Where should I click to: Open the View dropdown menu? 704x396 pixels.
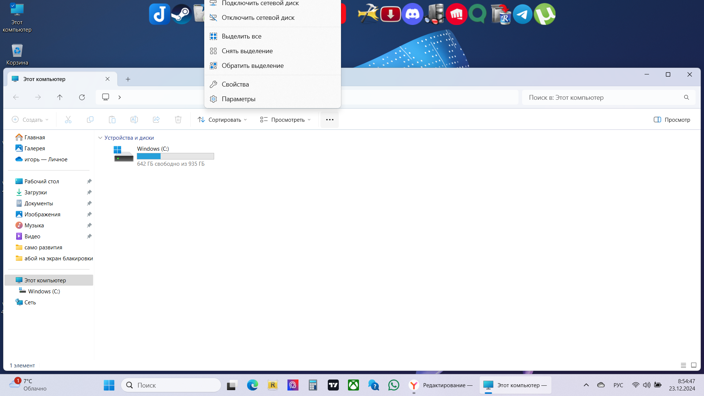(x=285, y=120)
